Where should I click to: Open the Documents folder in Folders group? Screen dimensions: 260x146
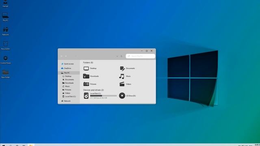[x=127, y=68]
